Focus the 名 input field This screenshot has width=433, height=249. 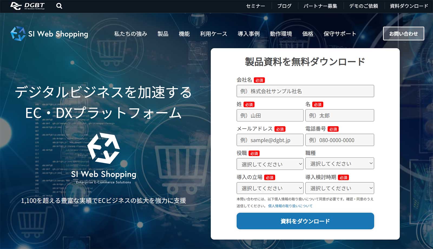[x=340, y=115]
